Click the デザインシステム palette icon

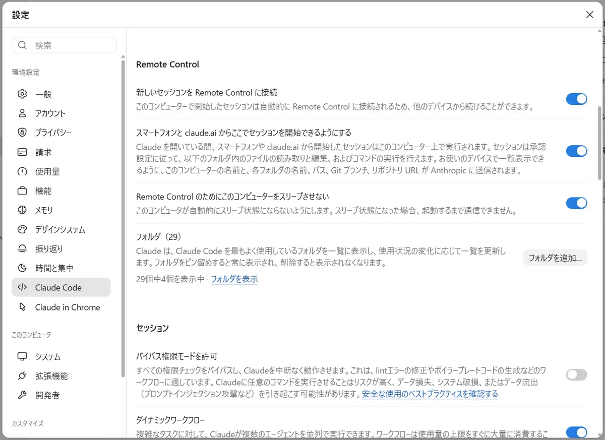point(22,230)
